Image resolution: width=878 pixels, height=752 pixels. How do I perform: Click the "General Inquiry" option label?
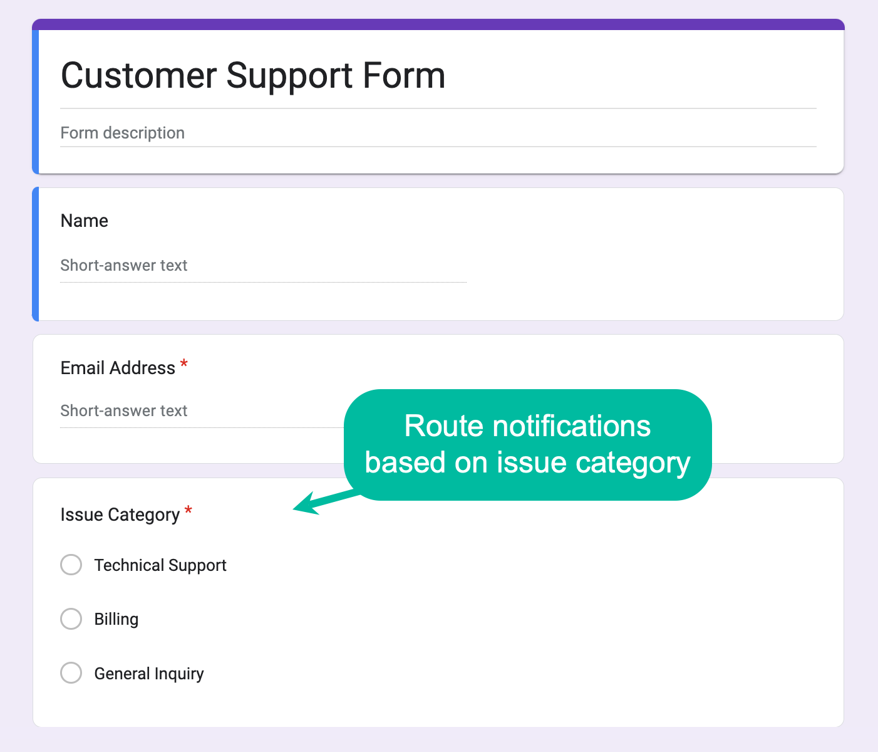[149, 674]
